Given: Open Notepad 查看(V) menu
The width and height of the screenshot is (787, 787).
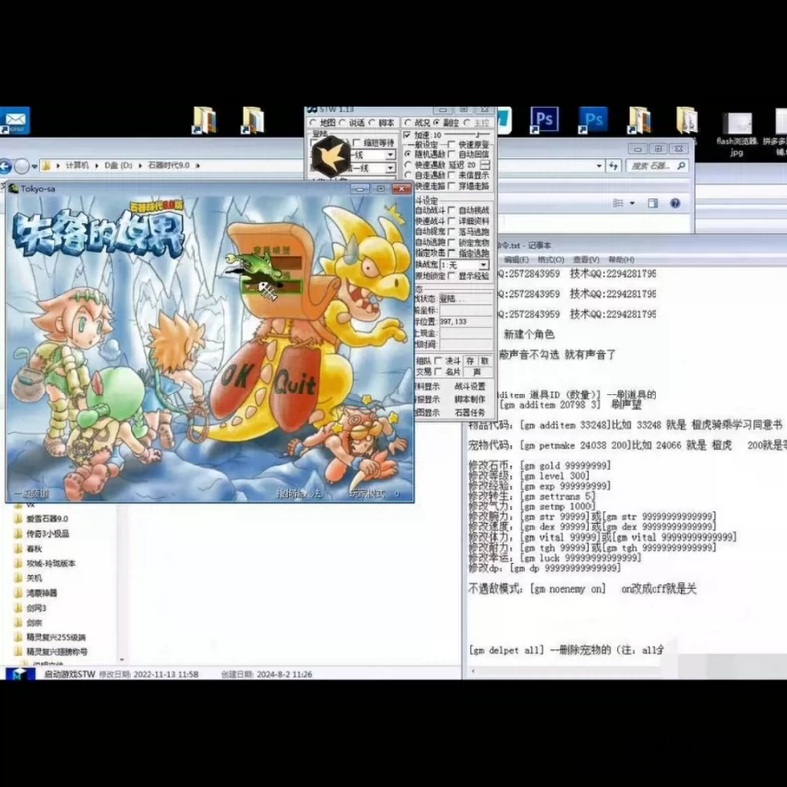Looking at the screenshot, I should click(586, 259).
